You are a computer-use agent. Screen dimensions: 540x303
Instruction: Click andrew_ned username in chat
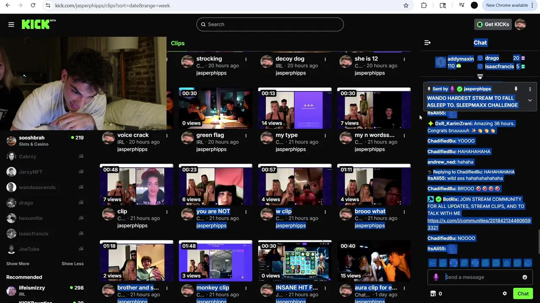pyautogui.click(x=441, y=162)
